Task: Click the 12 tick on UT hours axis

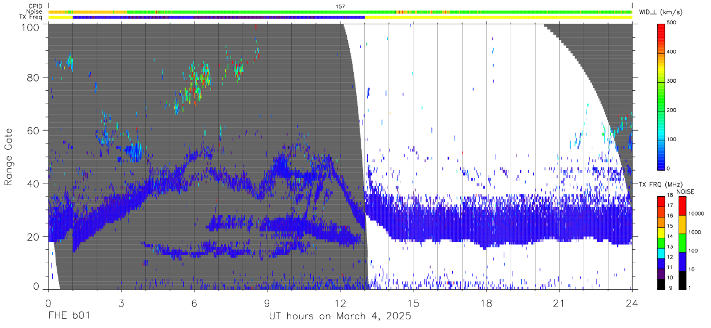Action: coord(340,303)
